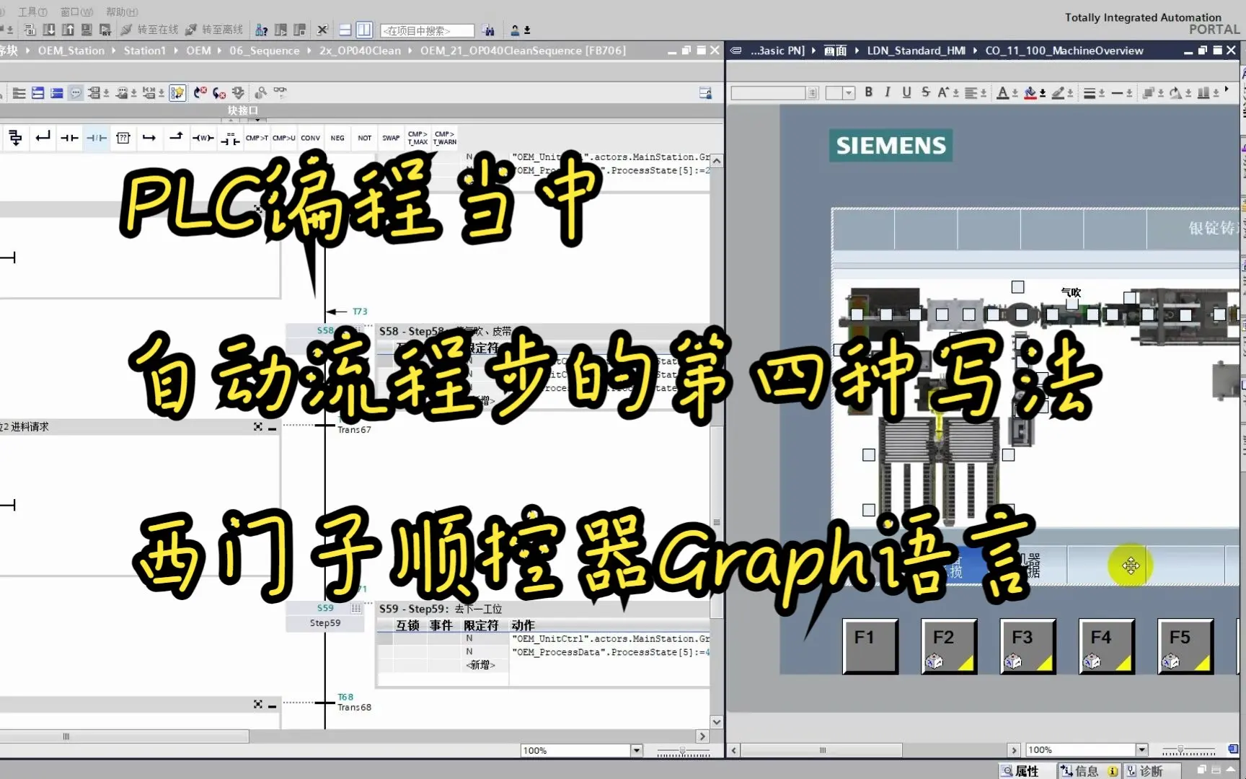1246x779 pixels.
Task: Open the text alignment dropdown arrow
Action: 984,93
